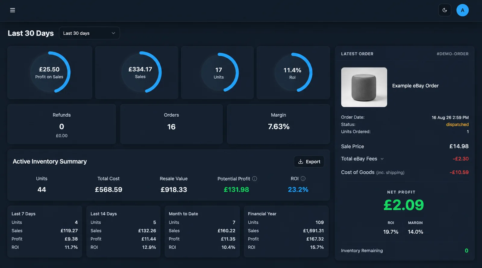This screenshot has width=482, height=268.
Task: Click the Example eBay Order title
Action: point(415,86)
